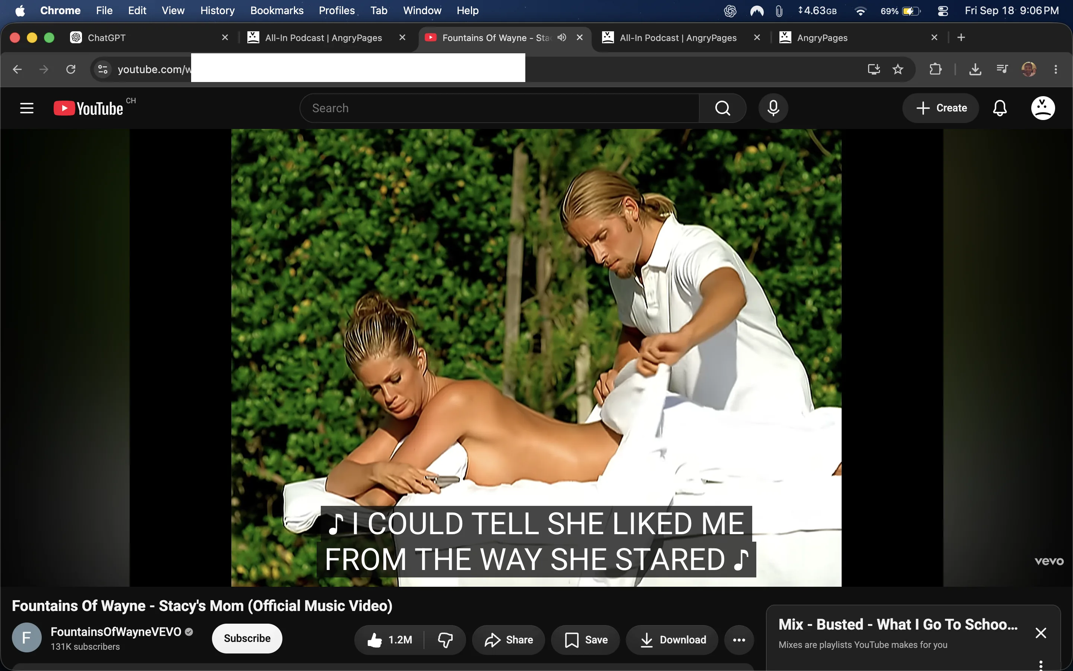The image size is (1073, 671).
Task: Dislike this video
Action: pos(445,639)
